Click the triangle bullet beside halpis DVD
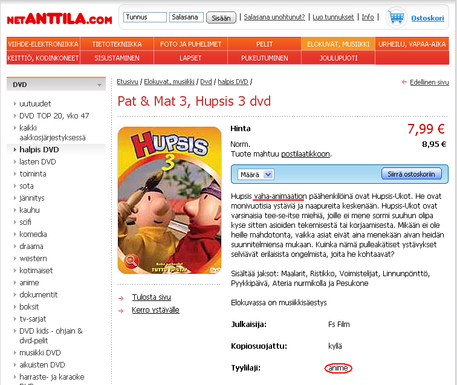Screen dimensions: 457x385 click(x=15, y=149)
